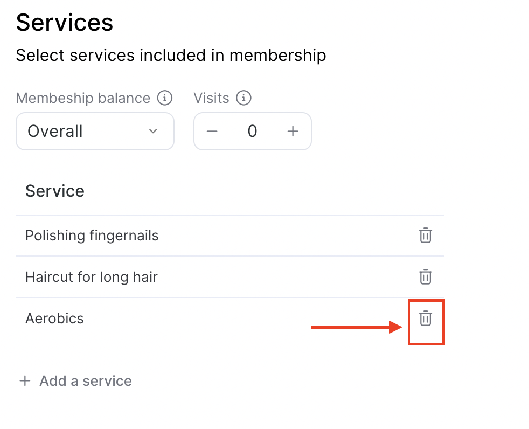This screenshot has height=429, width=529.
Task: Open the Overall membership balance dropdown
Action: pyautogui.click(x=95, y=132)
